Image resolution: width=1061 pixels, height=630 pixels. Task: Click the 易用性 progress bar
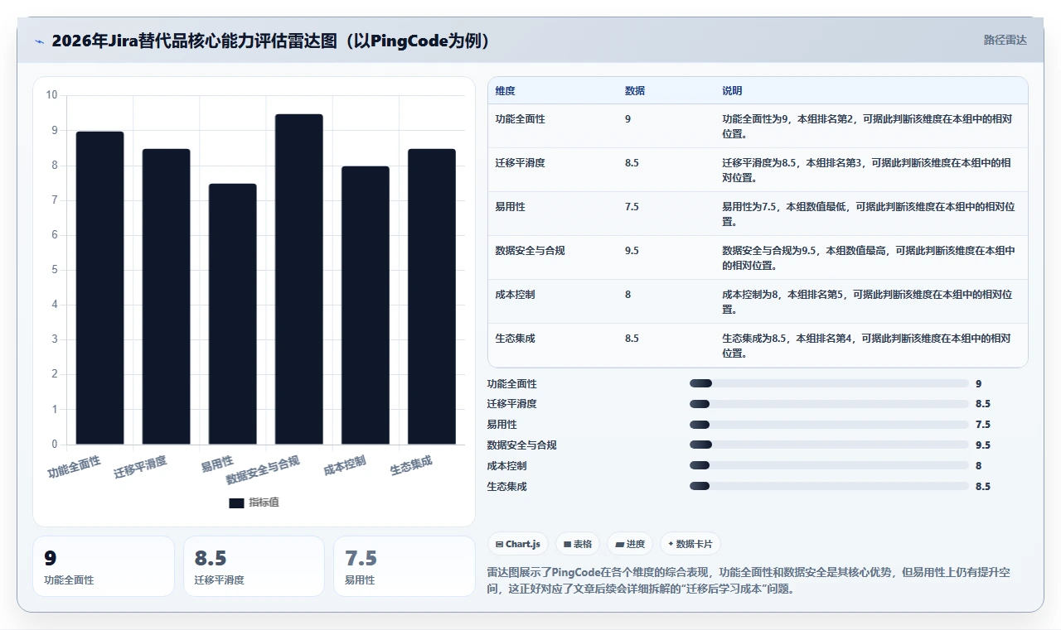click(x=829, y=425)
